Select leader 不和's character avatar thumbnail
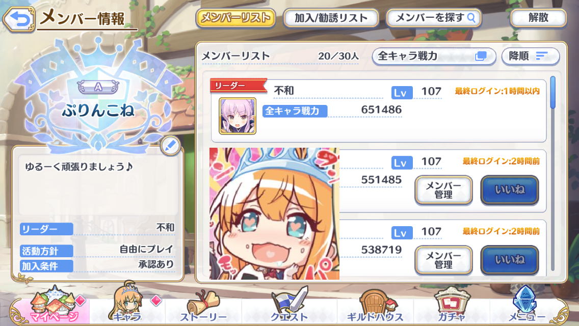This screenshot has width=579, height=326. pos(238,116)
